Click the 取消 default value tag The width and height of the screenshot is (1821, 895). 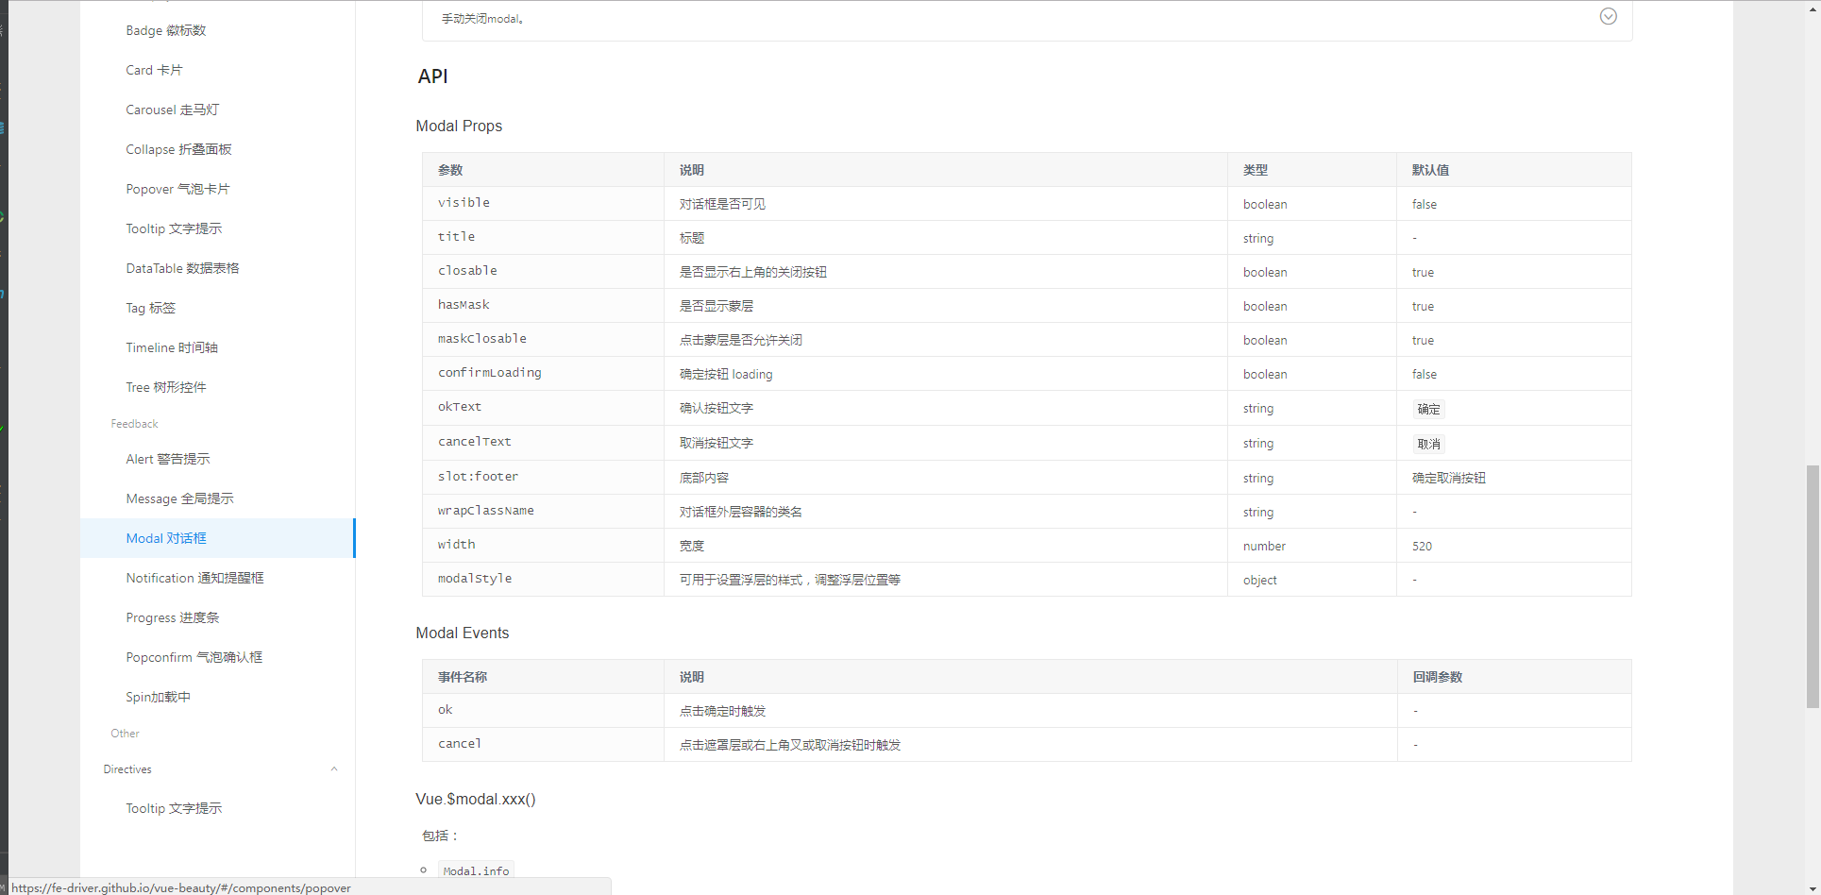[1429, 444]
